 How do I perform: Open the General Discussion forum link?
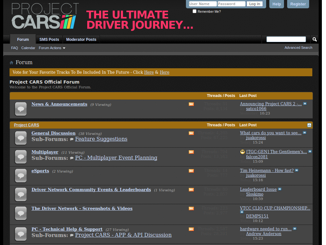pyautogui.click(x=53, y=133)
